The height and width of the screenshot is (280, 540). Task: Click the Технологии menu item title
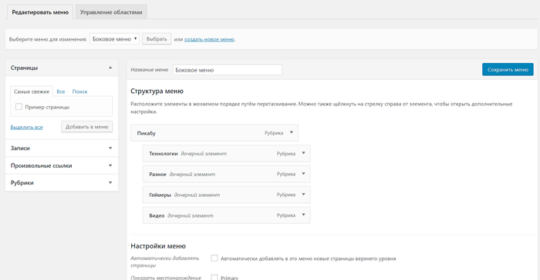point(164,154)
